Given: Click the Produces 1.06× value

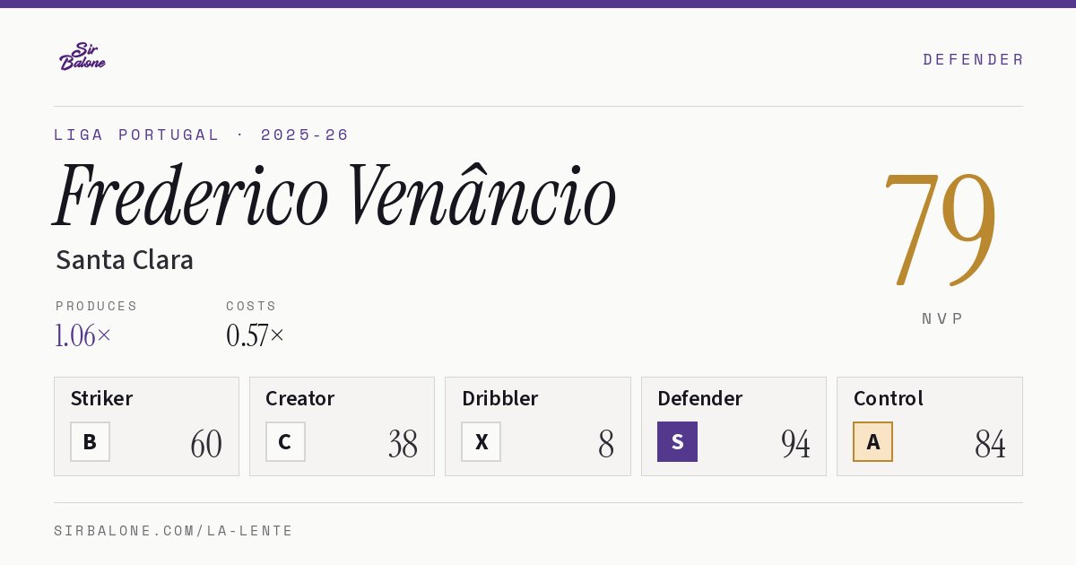Looking at the screenshot, I should click(83, 335).
